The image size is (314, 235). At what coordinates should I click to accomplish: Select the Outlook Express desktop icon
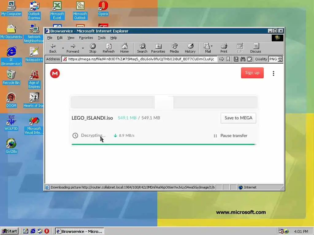(34, 10)
